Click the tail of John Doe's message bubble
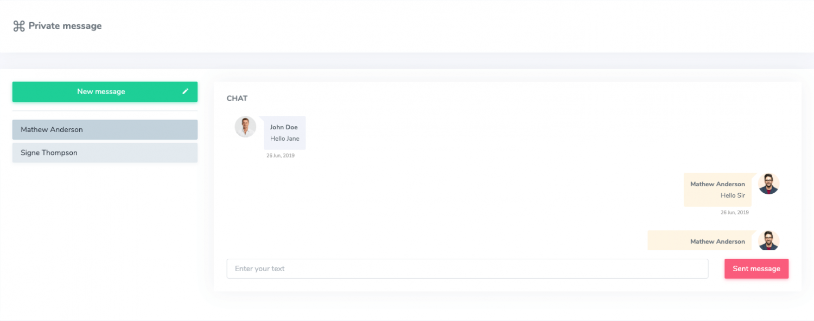814x321 pixels. [261, 119]
